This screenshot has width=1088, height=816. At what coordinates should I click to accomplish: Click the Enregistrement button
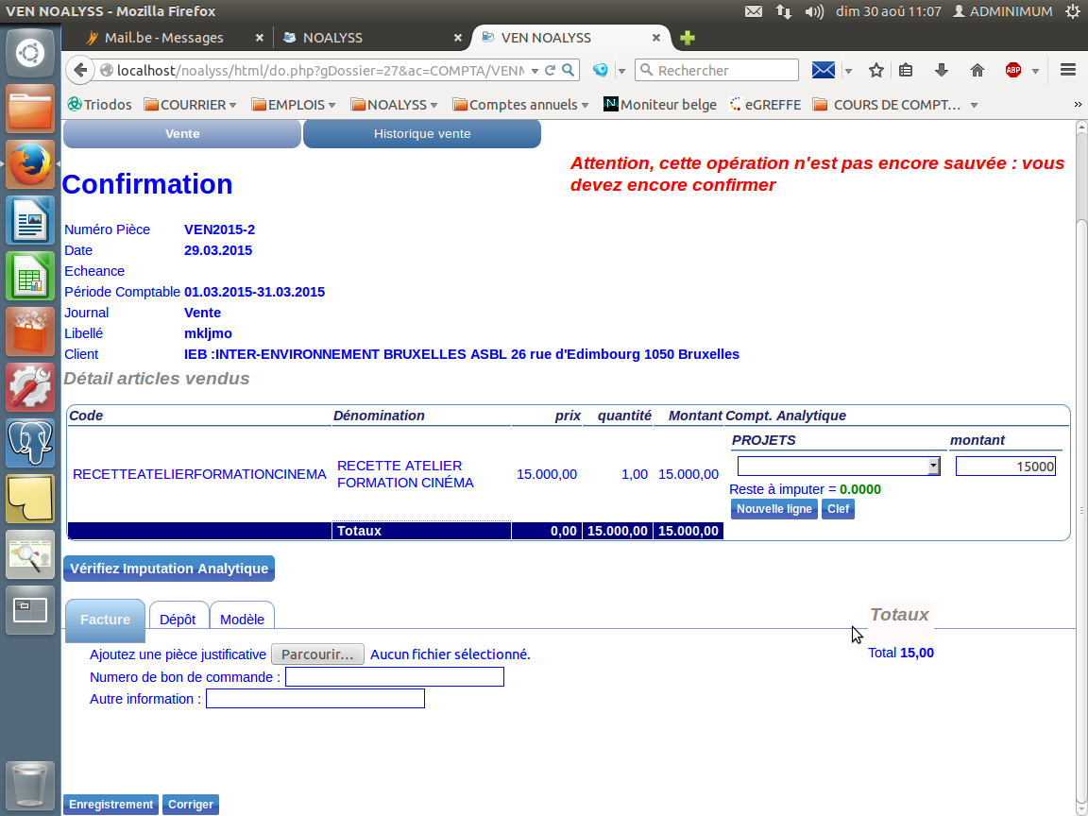click(x=110, y=805)
